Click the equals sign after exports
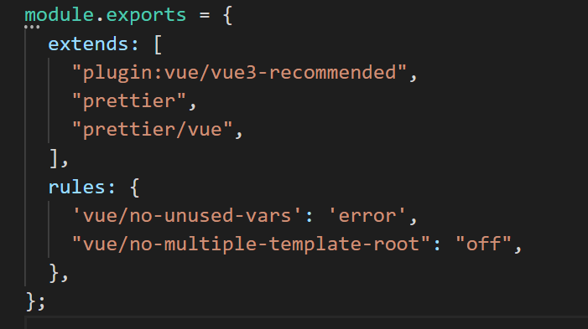 coord(205,16)
